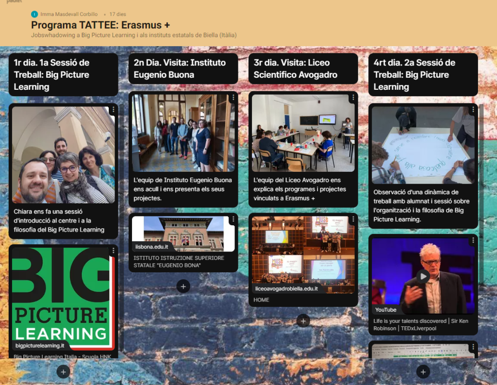Click the author avatar icon in header
This screenshot has height=385, width=497.
(34, 15)
